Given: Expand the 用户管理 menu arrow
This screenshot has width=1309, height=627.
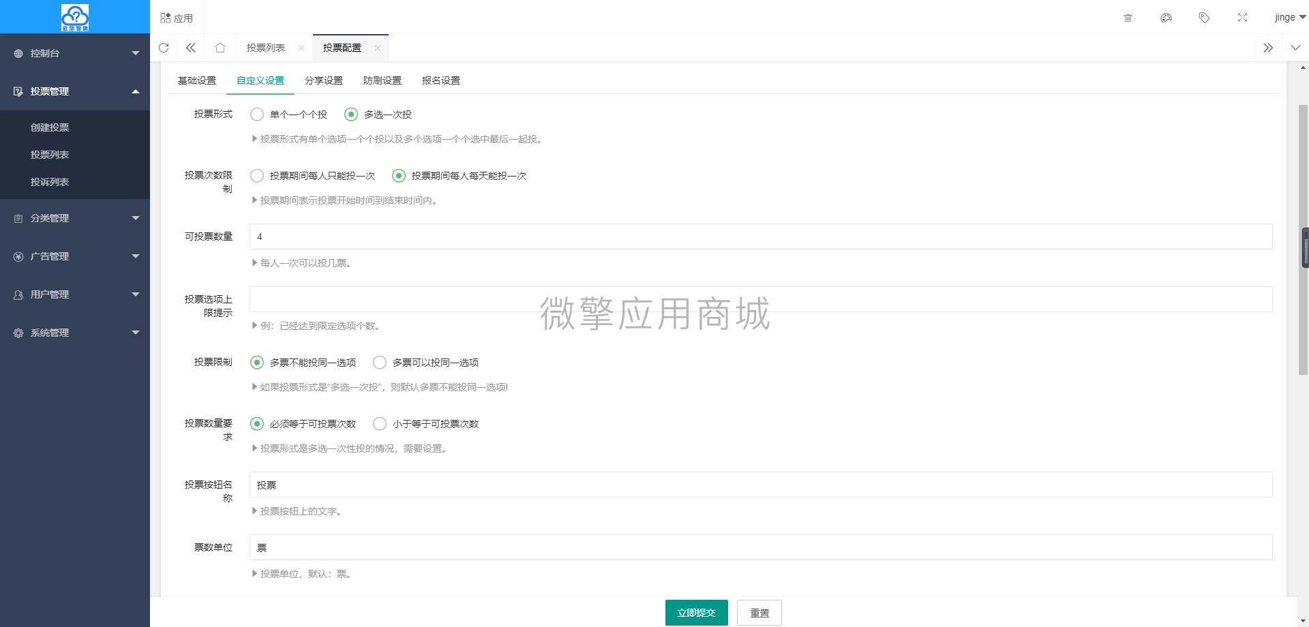Looking at the screenshot, I should pyautogui.click(x=136, y=294).
